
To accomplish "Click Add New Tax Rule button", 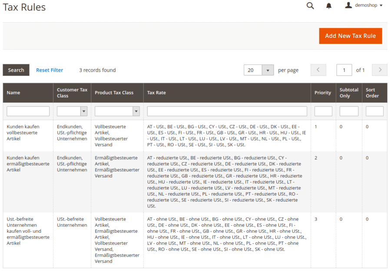I will [x=350, y=36].
